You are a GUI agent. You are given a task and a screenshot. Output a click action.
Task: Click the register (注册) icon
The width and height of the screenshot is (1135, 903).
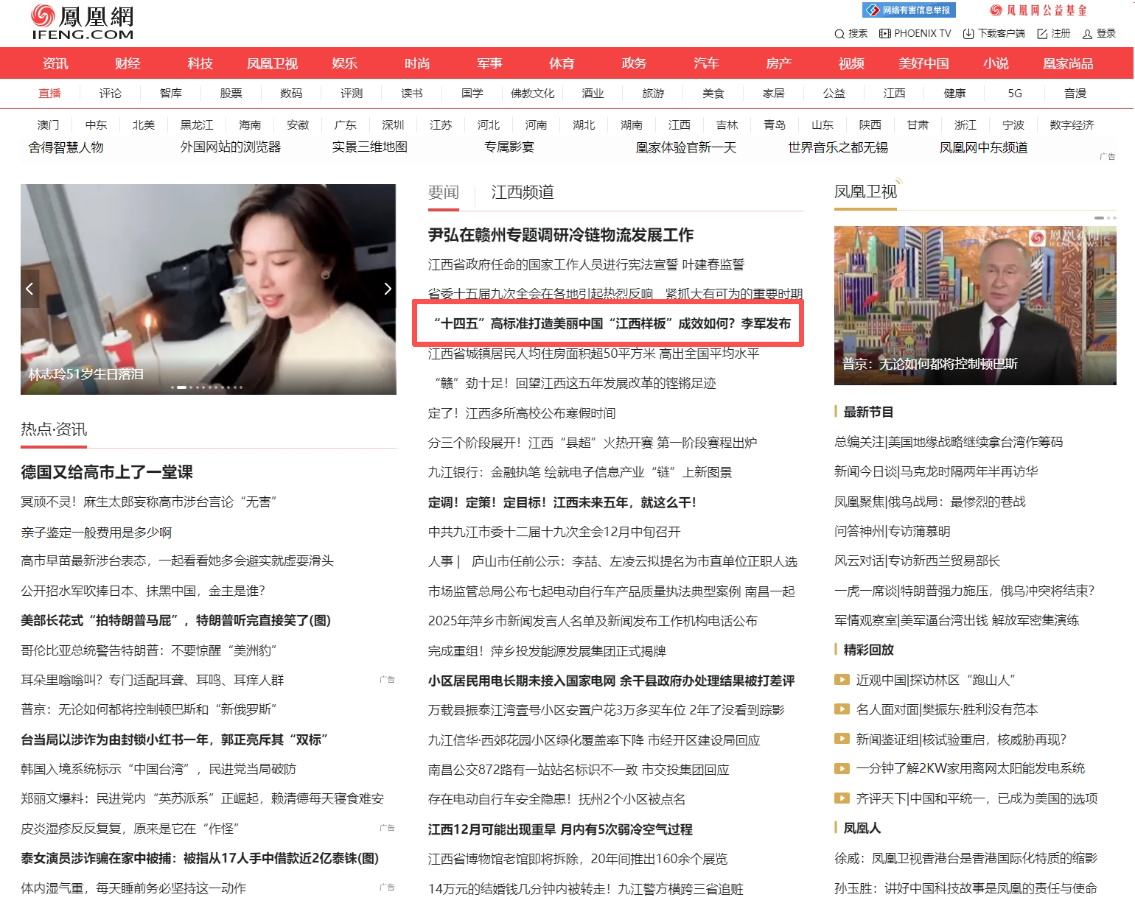(x=1042, y=34)
